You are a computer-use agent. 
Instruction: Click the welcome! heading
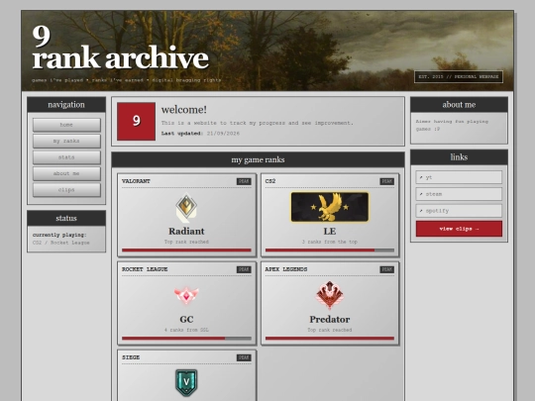pyautogui.click(x=184, y=110)
